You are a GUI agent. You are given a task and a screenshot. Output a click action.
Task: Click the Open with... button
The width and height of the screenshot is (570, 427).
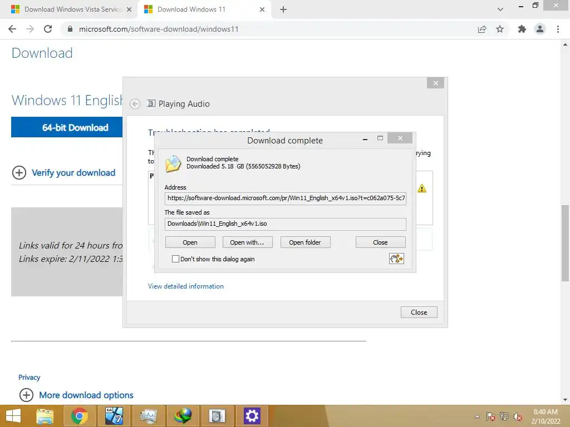(247, 242)
